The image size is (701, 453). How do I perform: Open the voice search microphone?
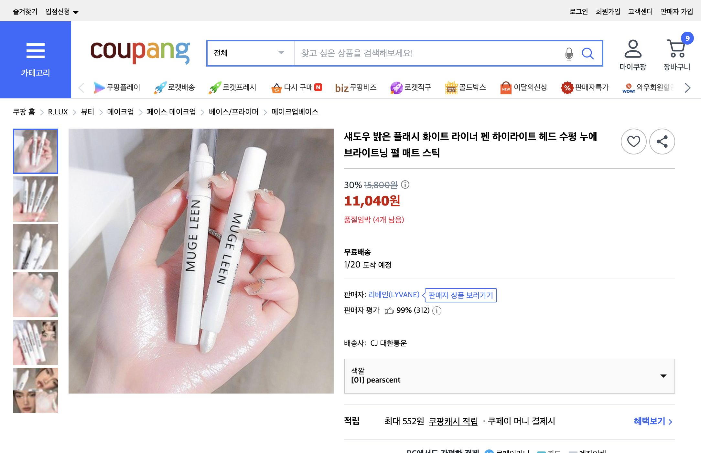[x=568, y=54]
